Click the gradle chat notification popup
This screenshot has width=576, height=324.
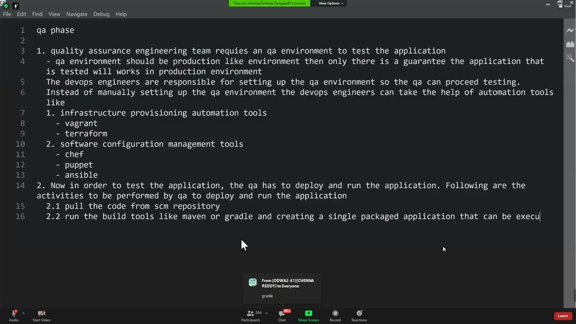tap(282, 288)
